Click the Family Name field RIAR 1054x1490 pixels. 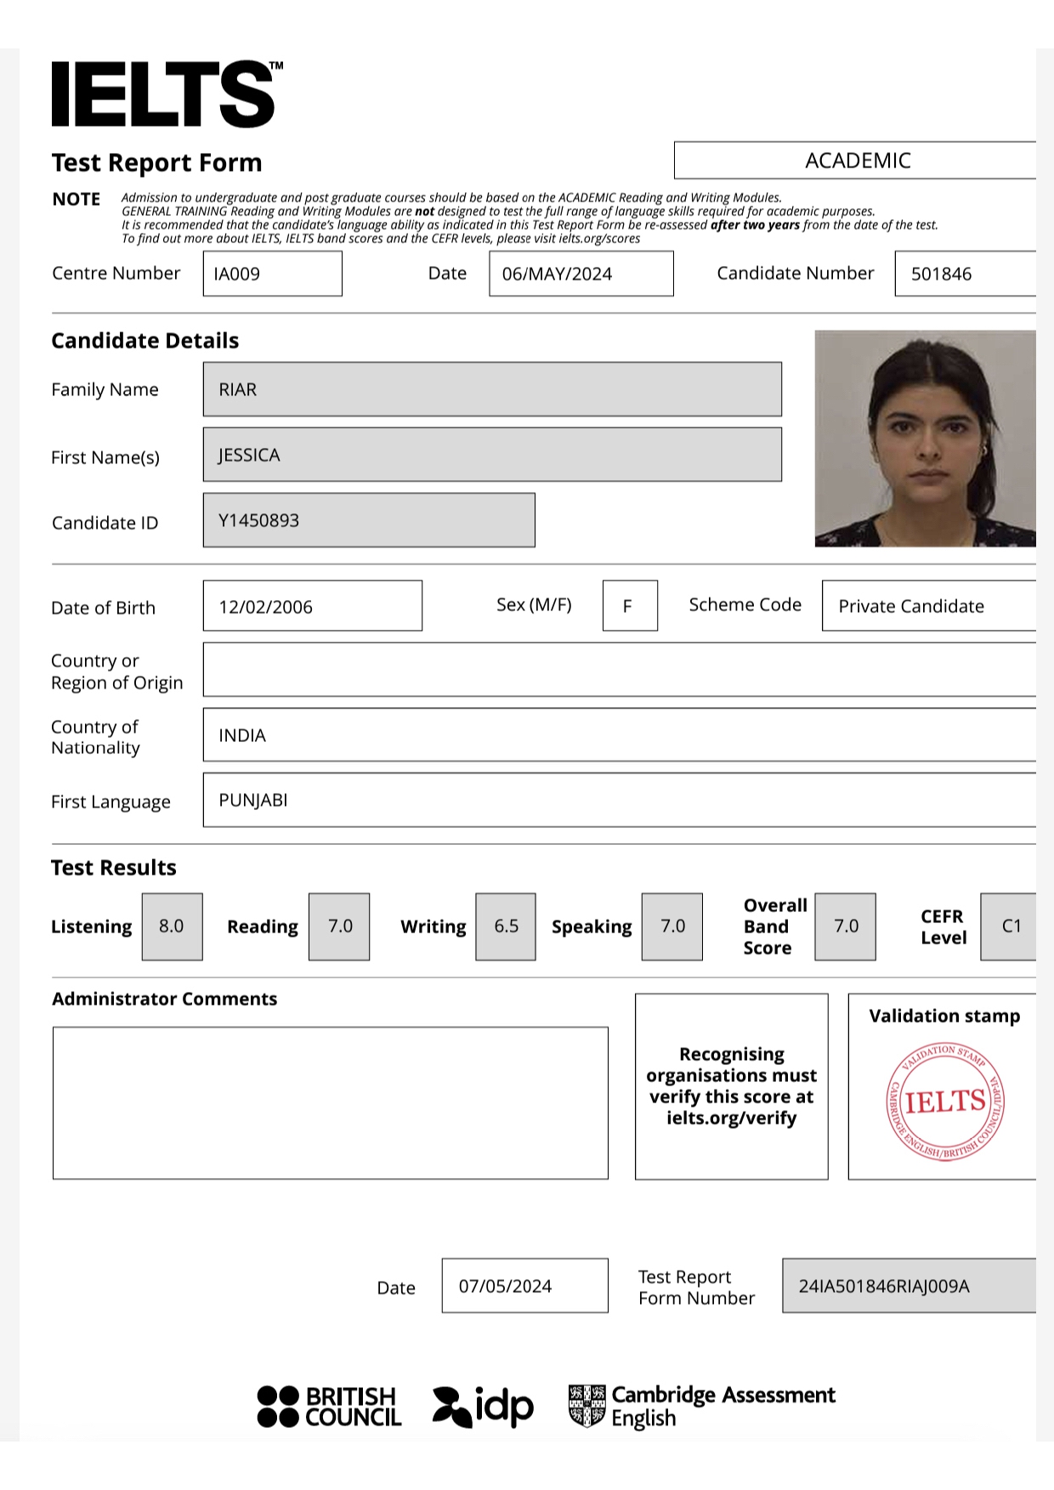(492, 389)
